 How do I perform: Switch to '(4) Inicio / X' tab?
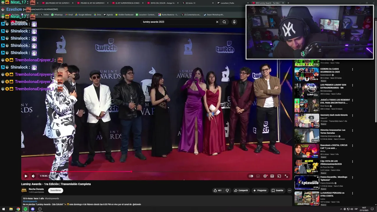(x=197, y=3)
